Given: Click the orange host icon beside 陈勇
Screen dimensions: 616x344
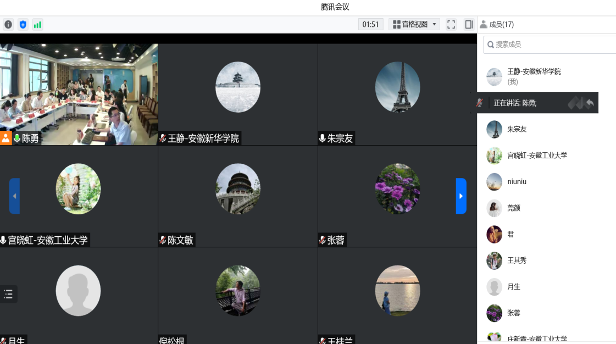Looking at the screenshot, I should (6, 138).
